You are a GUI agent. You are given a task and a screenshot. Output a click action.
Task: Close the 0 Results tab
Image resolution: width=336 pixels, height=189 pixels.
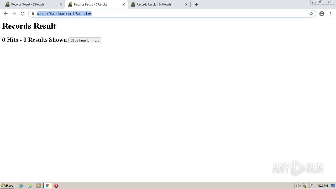tap(124, 4)
